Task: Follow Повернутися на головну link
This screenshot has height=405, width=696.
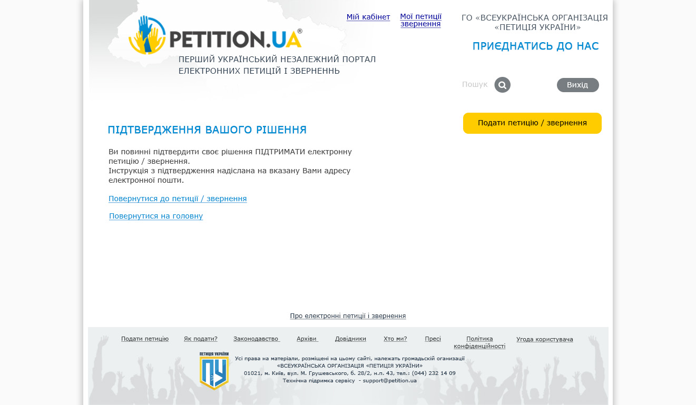Action: tap(156, 216)
